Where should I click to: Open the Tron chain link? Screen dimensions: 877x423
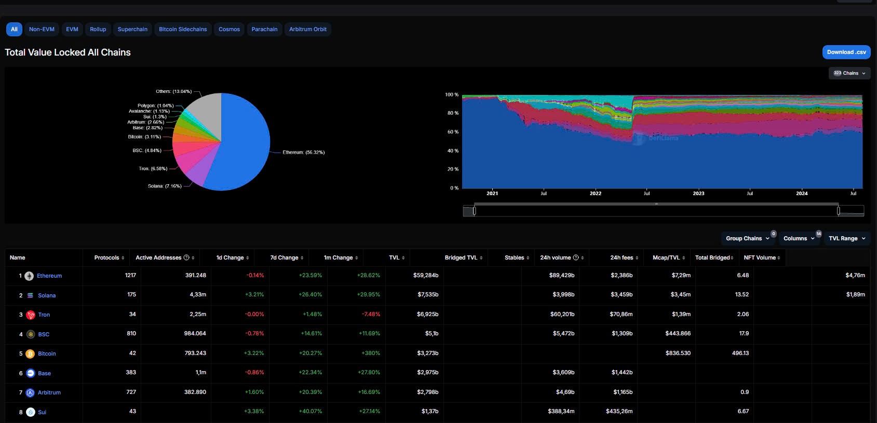[44, 315]
